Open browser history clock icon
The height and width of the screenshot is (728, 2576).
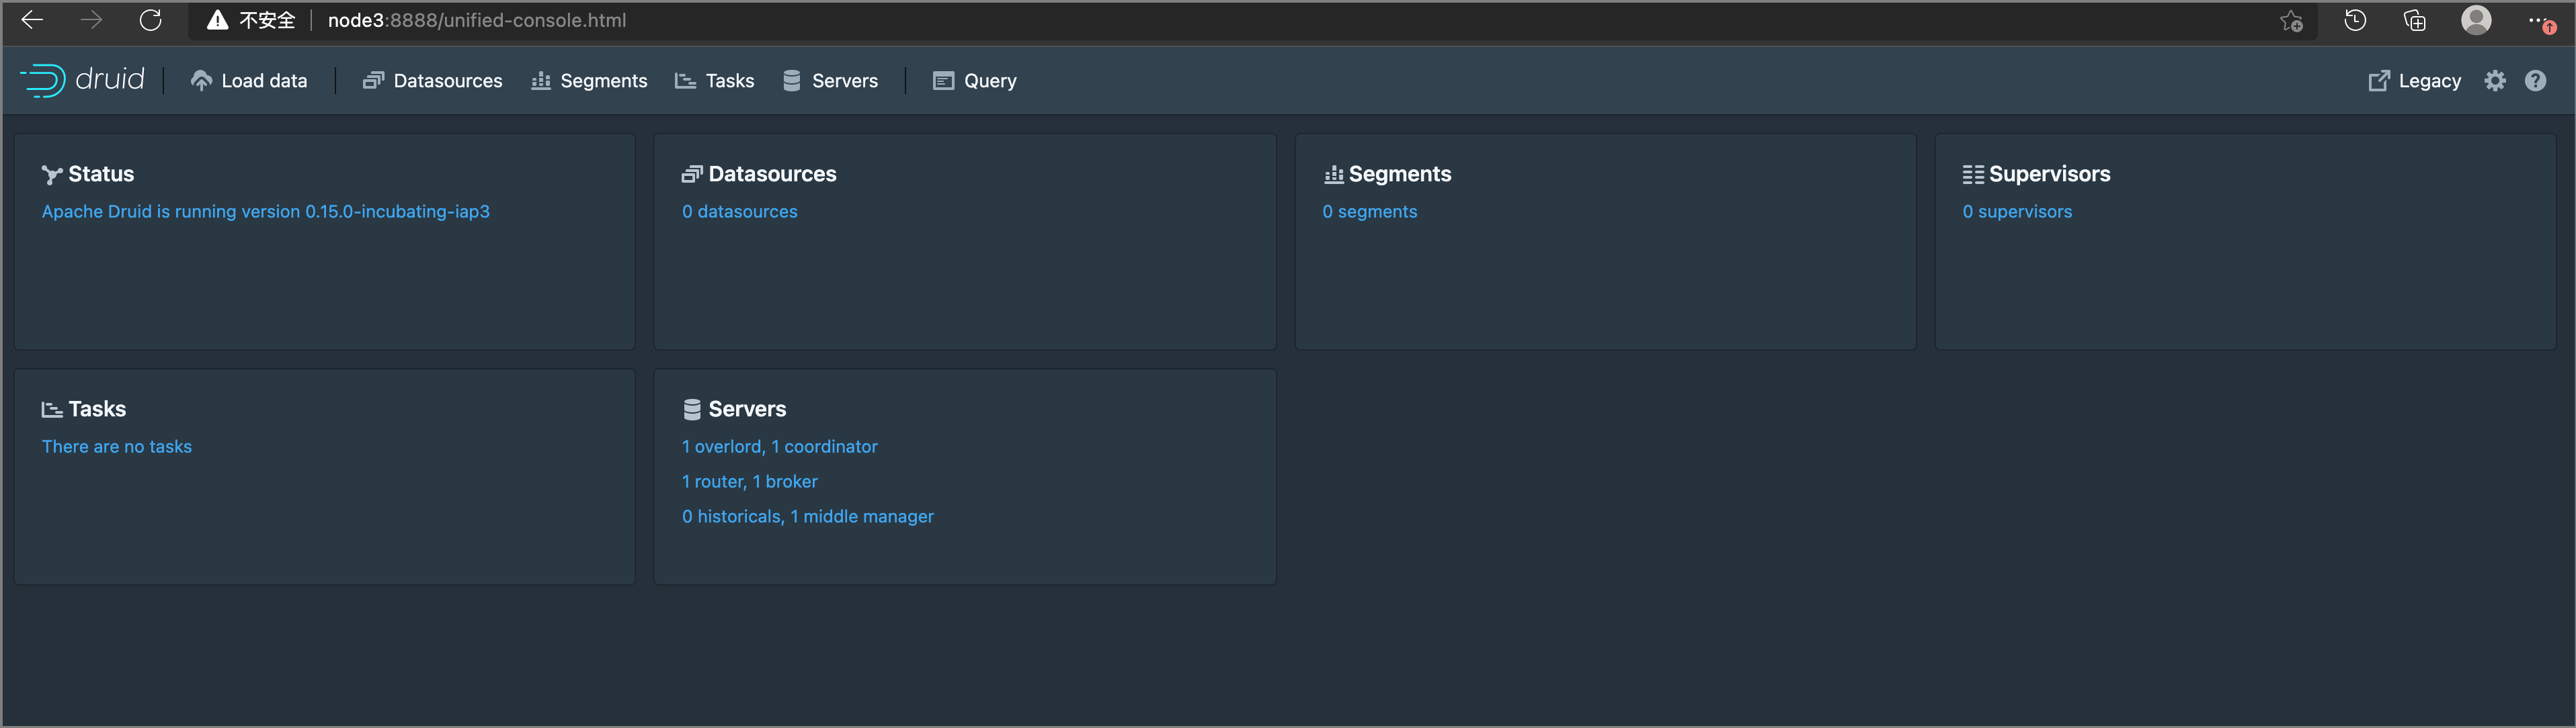click(2354, 21)
